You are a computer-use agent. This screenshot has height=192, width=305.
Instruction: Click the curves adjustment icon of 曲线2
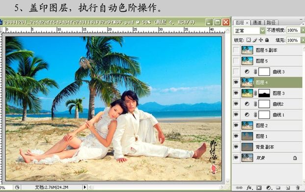tap(247, 104)
